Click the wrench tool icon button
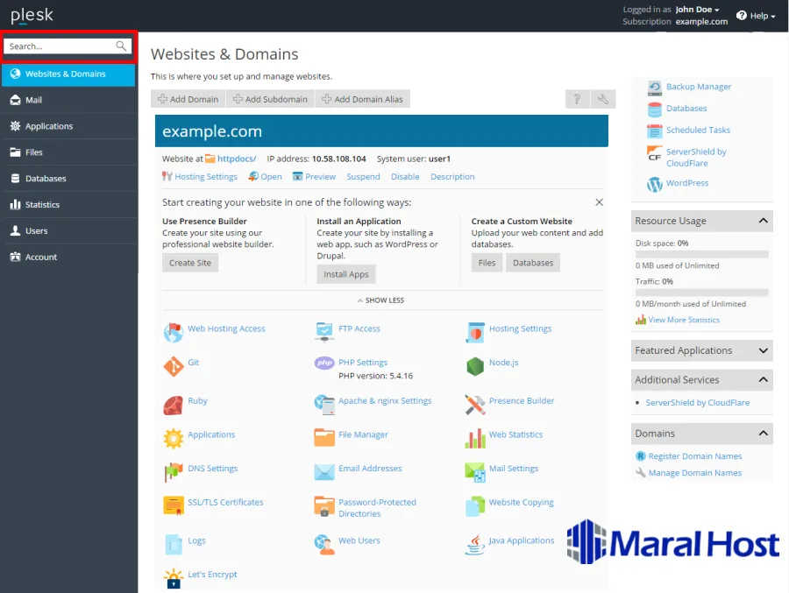This screenshot has height=593, width=789. [x=603, y=99]
